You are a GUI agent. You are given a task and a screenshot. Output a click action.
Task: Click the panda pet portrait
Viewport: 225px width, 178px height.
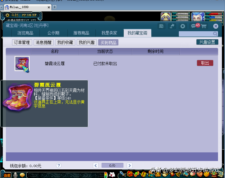click(x=166, y=17)
